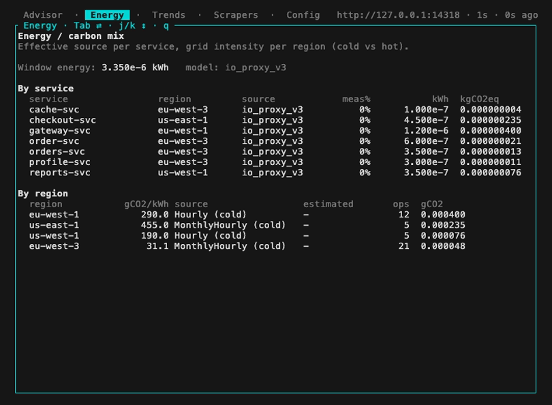Click the gCO2 value 0.000400
Screen dimensions: 552x405
(443, 215)
